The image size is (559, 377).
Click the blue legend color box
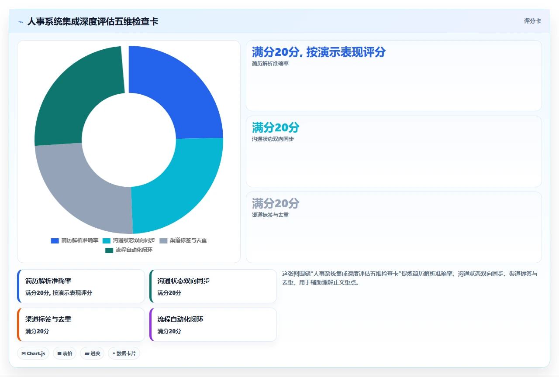(x=55, y=240)
